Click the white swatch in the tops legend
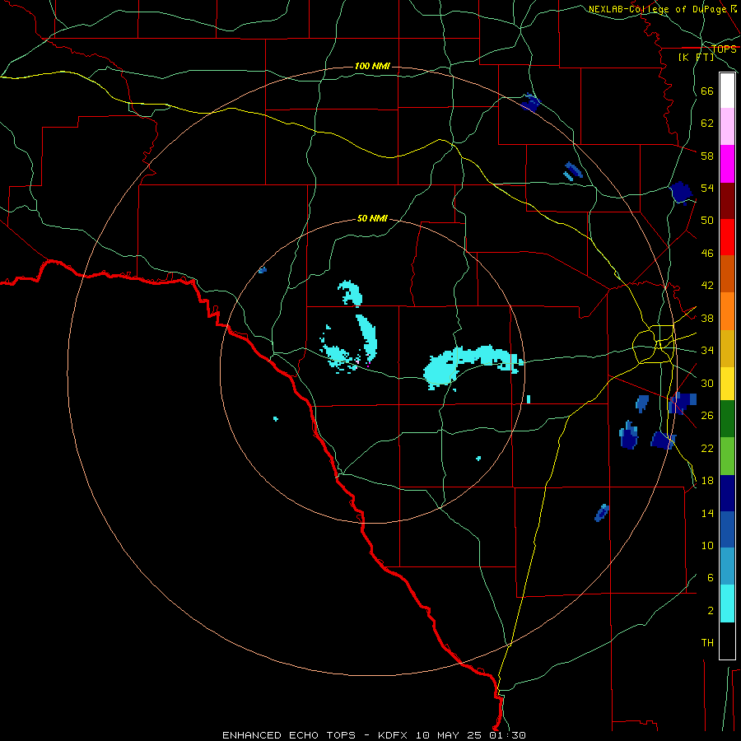Screen dimensions: 741x741 click(727, 91)
